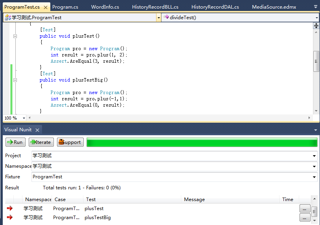
Task: Click the class icon beside 学习测试.ProgramTest
Action: coord(8,18)
